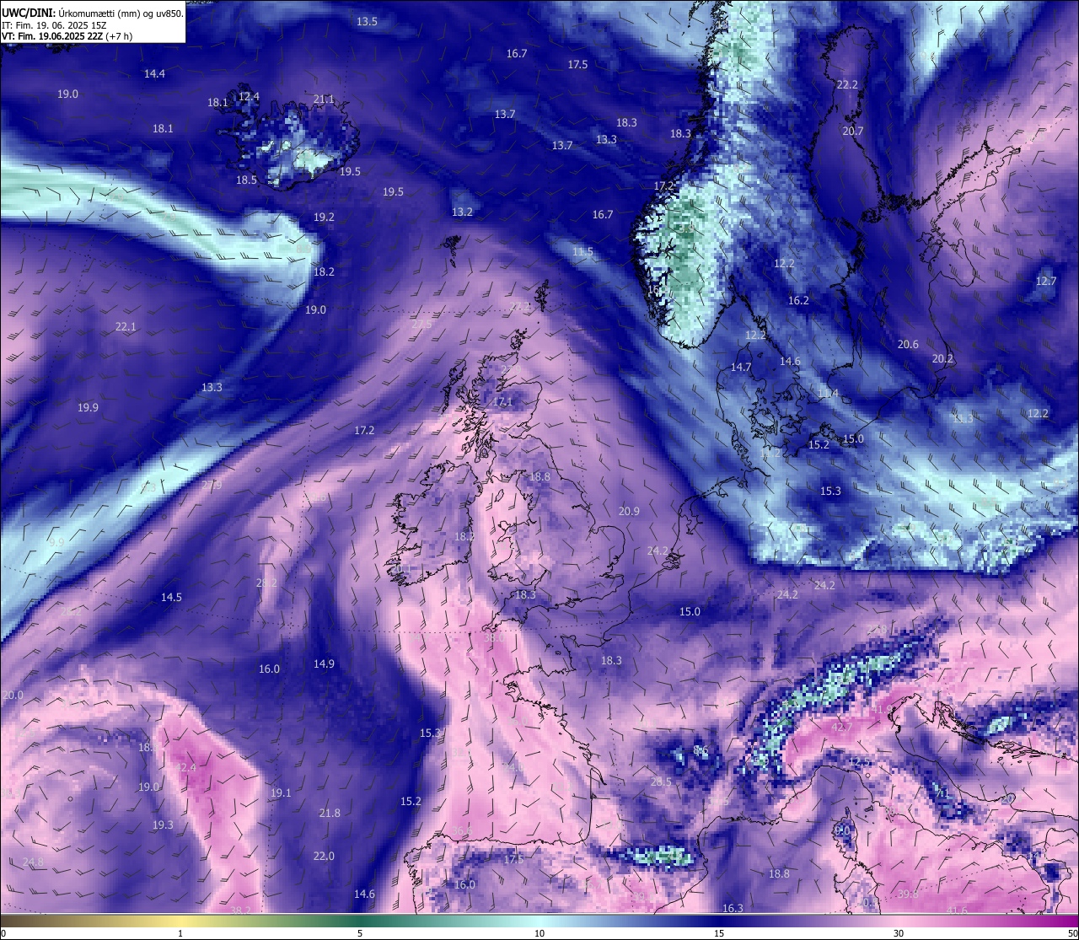
Task: Click the 21.8 value west of Iberia
Action: 330,813
